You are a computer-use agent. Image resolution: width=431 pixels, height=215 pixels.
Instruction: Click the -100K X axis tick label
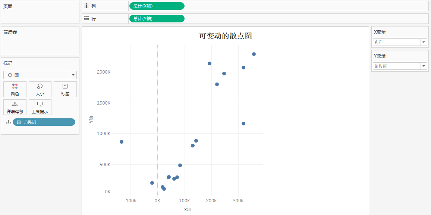point(130,201)
